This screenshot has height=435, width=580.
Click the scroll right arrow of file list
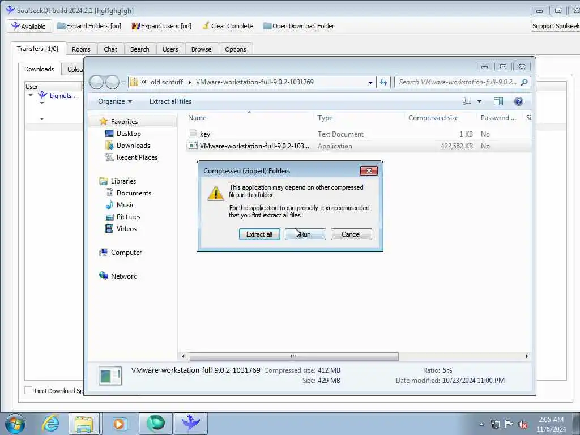pos(527,356)
